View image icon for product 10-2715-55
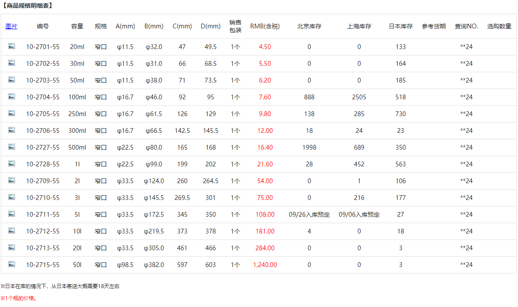The height and width of the screenshot is (307, 518). coord(12,264)
